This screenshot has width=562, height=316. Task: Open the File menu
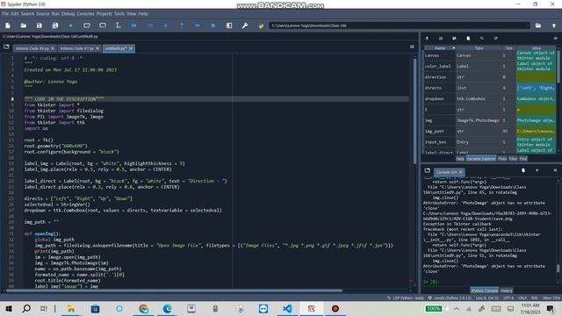point(5,14)
